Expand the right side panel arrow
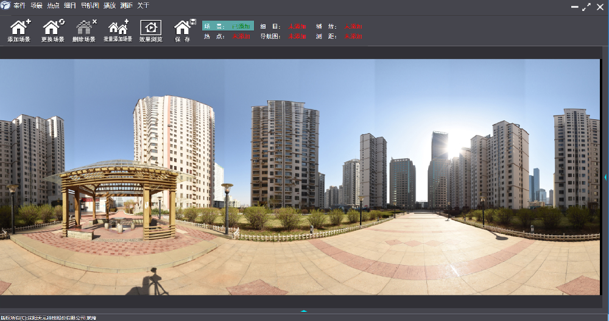This screenshot has width=609, height=321. [x=605, y=177]
